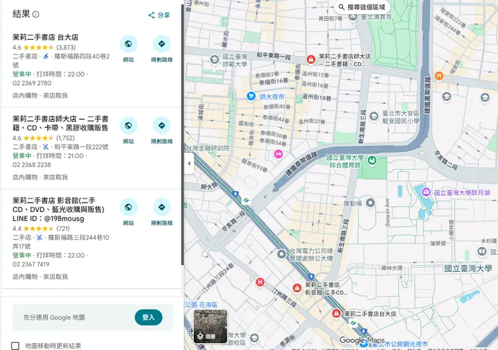
Task: Click the red hospital H marker
Action: coord(260,282)
